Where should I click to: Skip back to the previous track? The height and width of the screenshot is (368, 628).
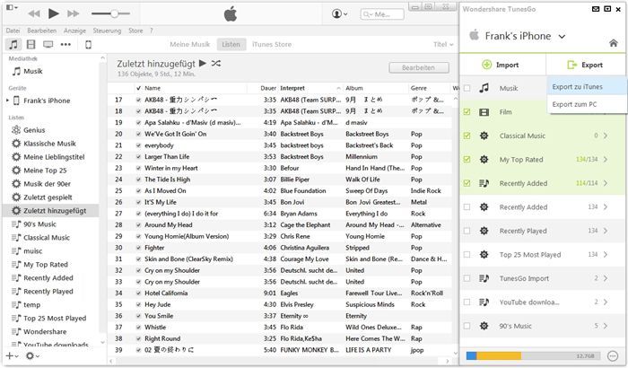[34, 13]
